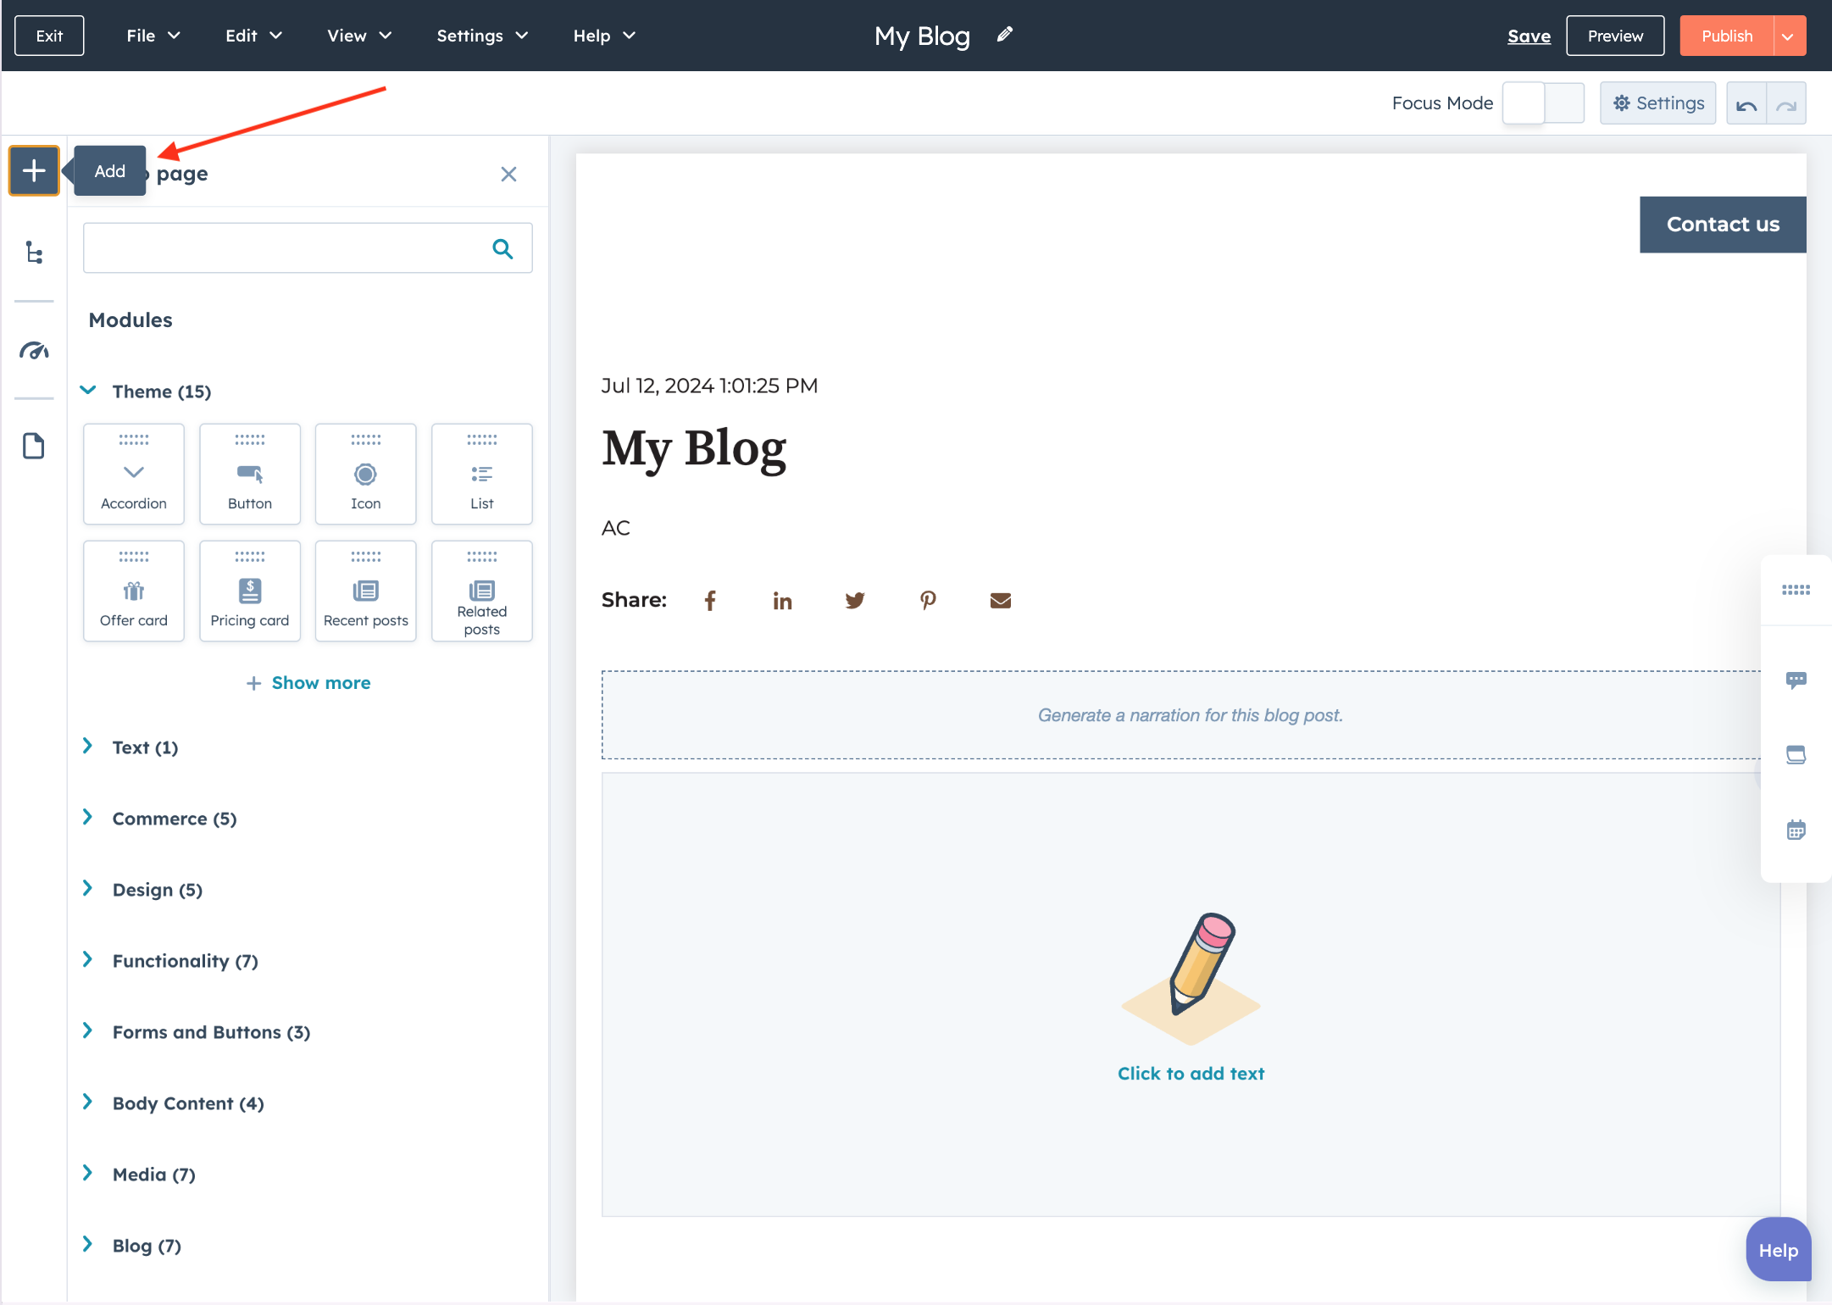The image size is (1832, 1305).
Task: Share via the email envelope icon
Action: [1001, 601]
